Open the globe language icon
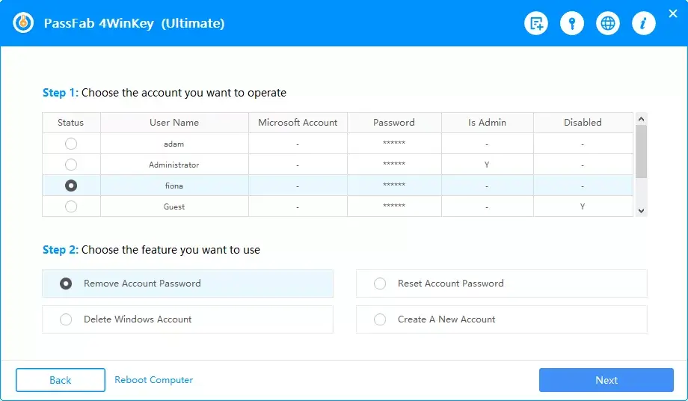The image size is (688, 401). point(607,24)
